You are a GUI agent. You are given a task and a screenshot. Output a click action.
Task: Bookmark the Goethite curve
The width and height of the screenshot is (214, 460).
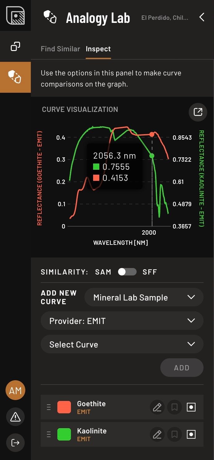pos(174,407)
